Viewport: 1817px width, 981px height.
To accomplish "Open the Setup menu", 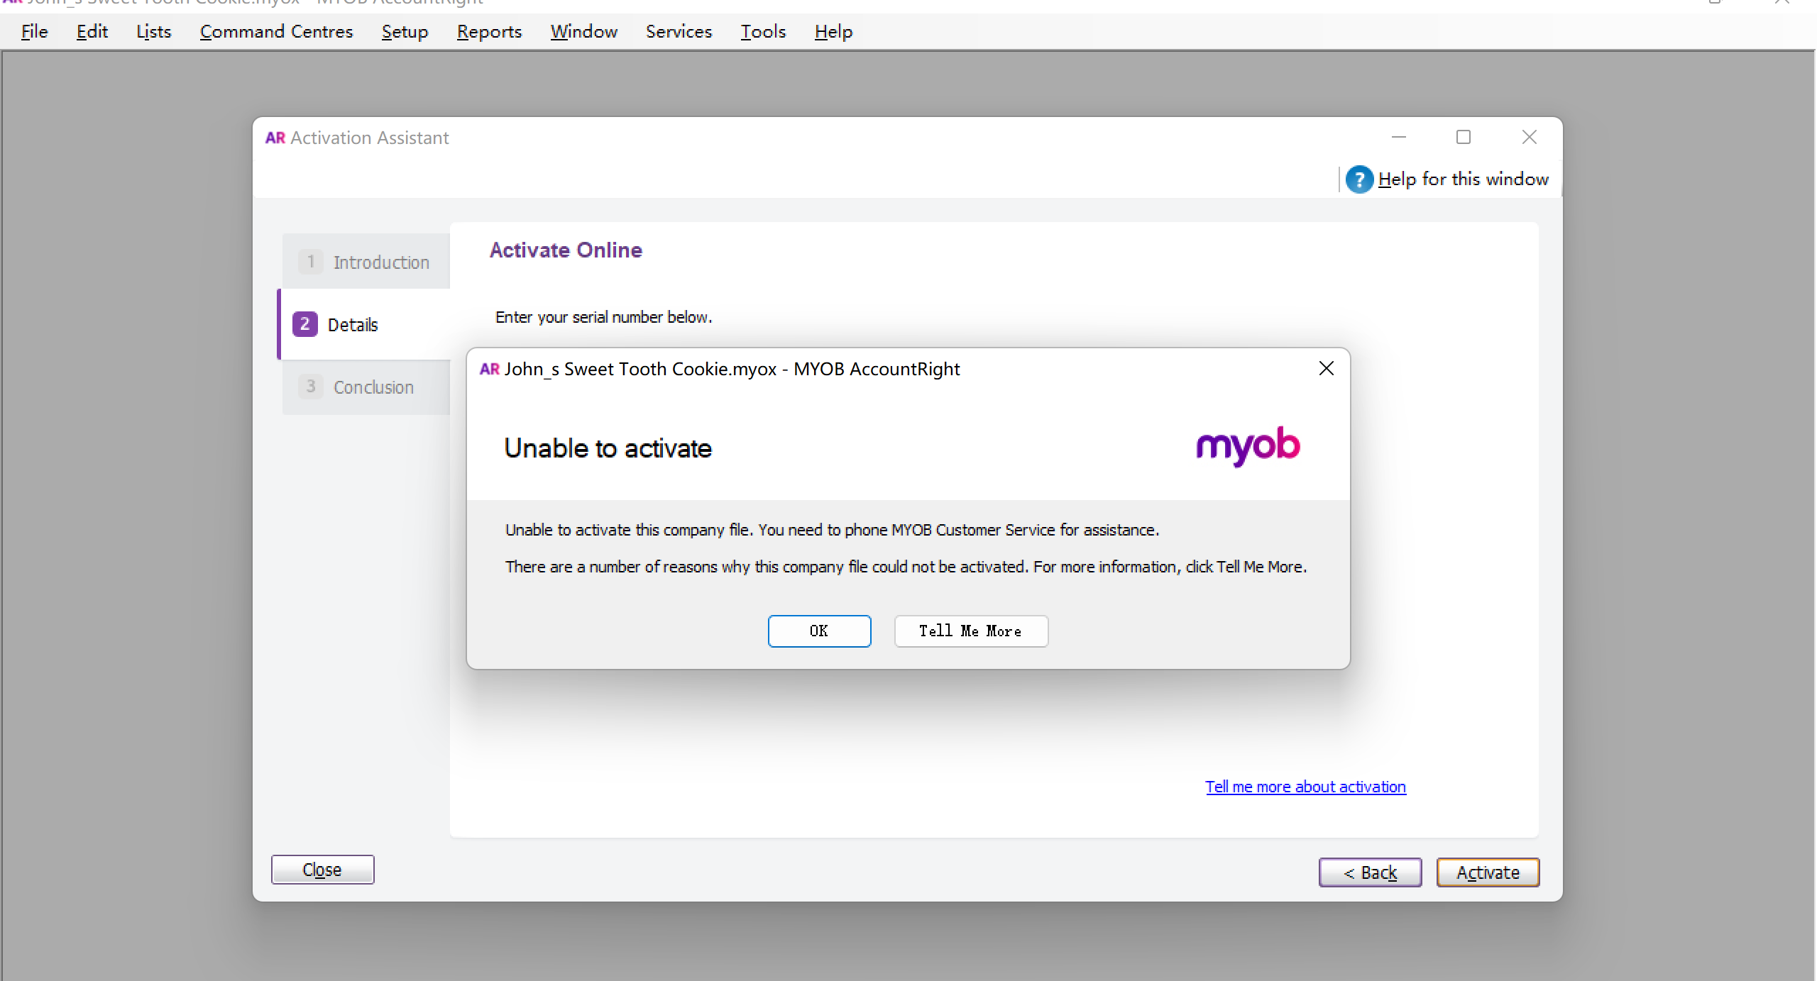I will (405, 32).
